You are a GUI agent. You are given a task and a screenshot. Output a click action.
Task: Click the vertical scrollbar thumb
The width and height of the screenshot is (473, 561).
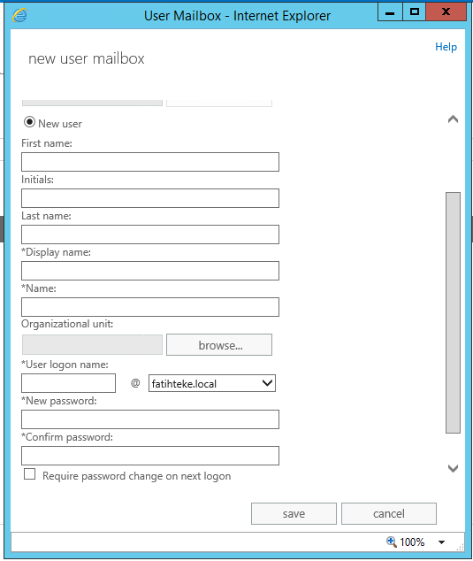453,312
